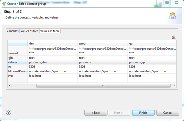Select the prod column header
Screen dimensions: 184x121
coord(102,43)
